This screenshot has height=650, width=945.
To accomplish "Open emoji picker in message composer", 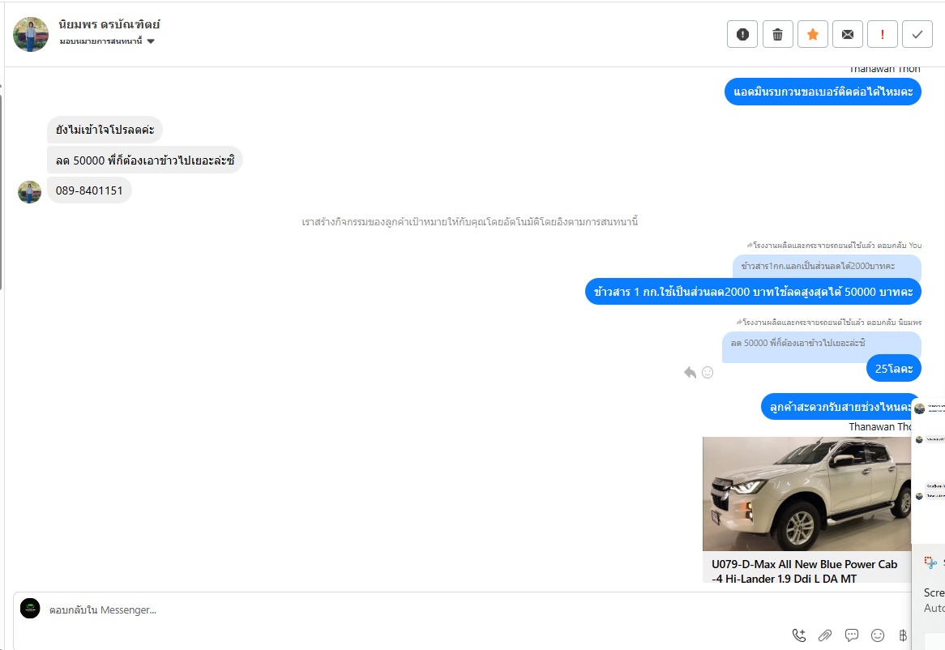I will click(x=878, y=635).
